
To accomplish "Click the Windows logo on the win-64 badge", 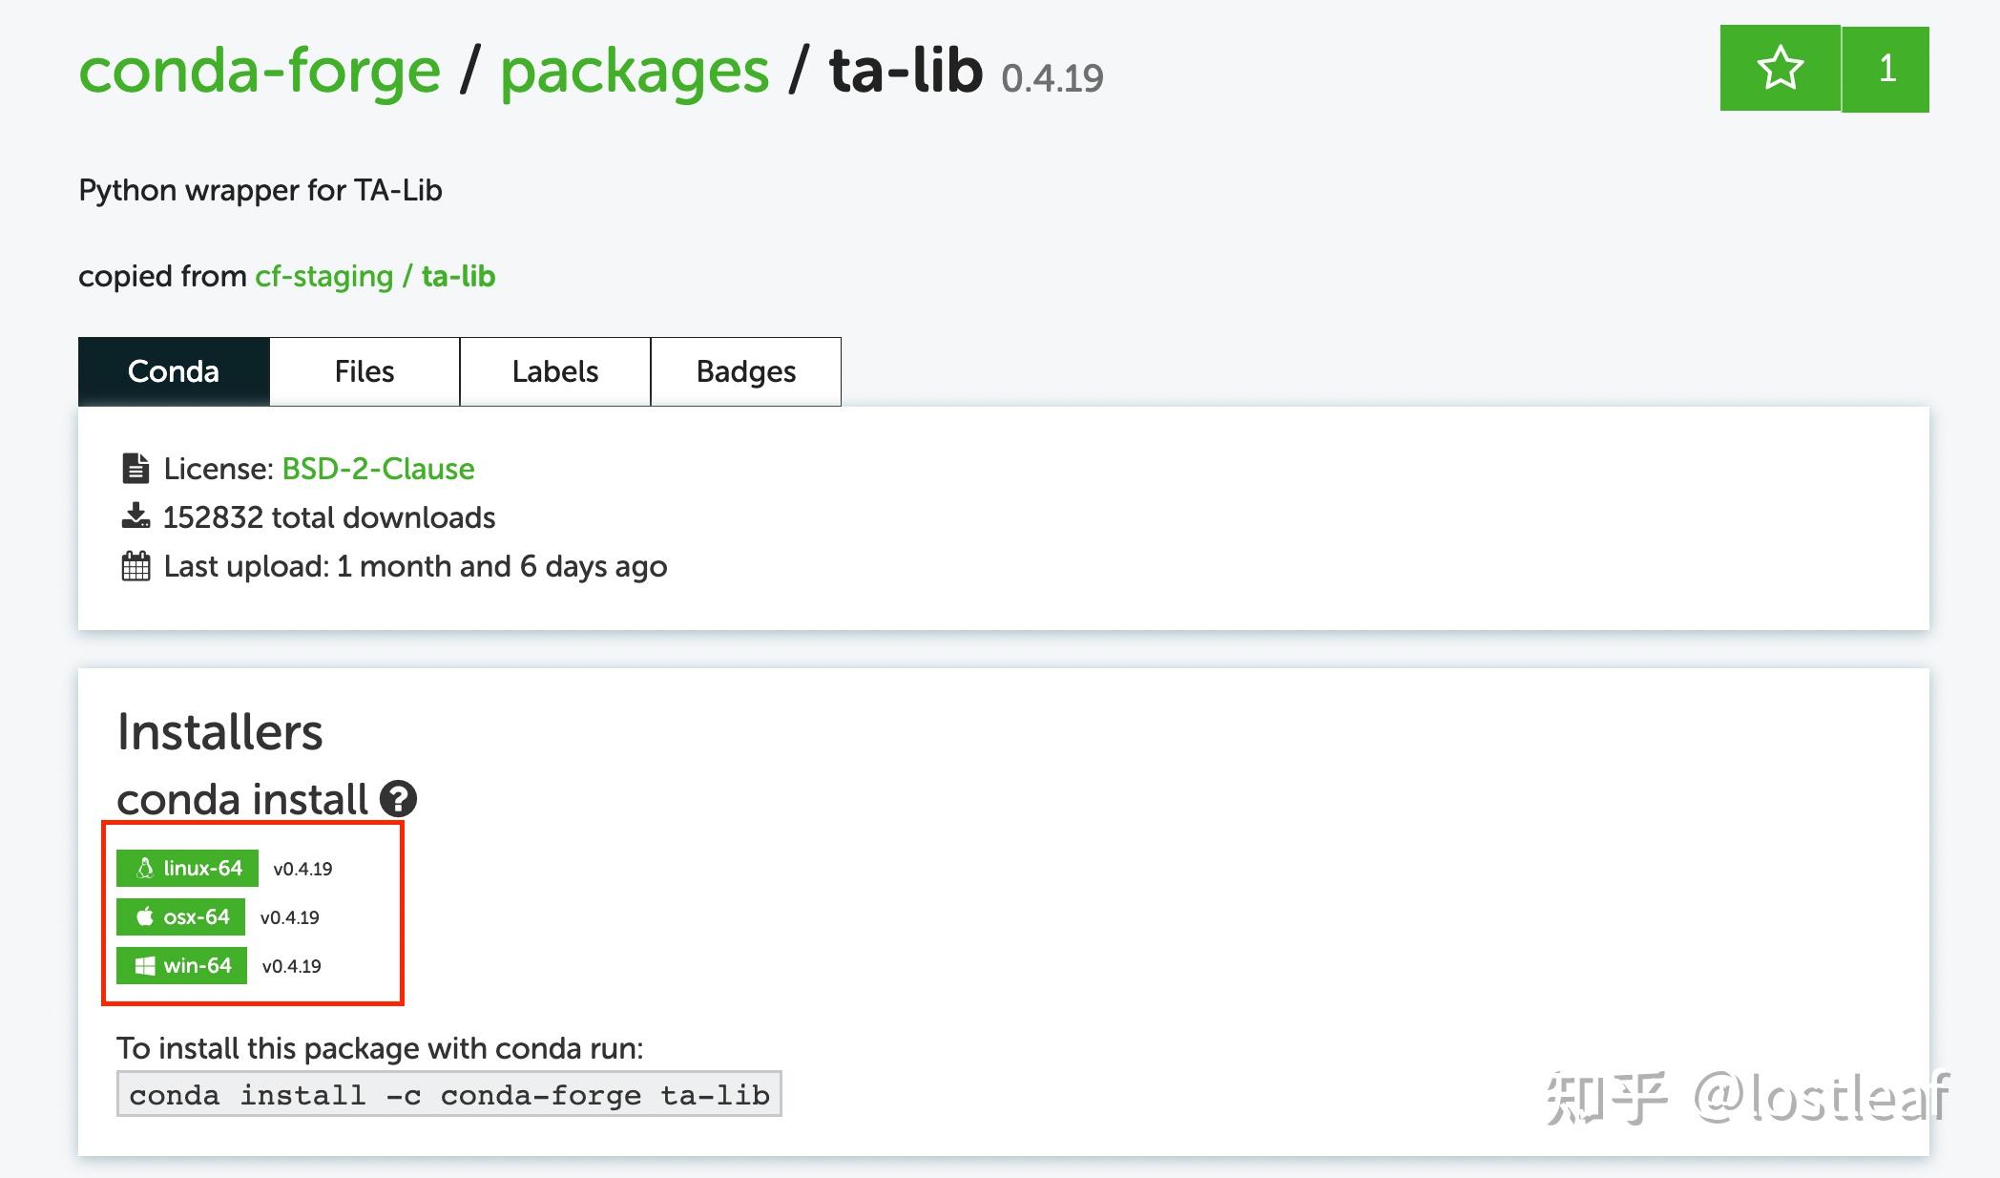I will tap(146, 965).
